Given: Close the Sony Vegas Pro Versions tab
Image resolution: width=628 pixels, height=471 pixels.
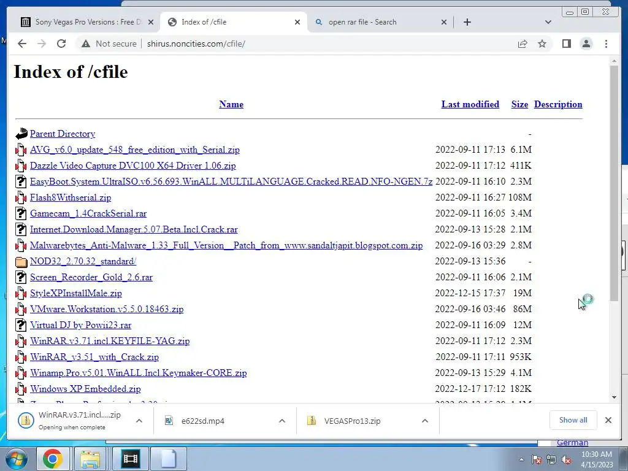Looking at the screenshot, I should pos(151,22).
